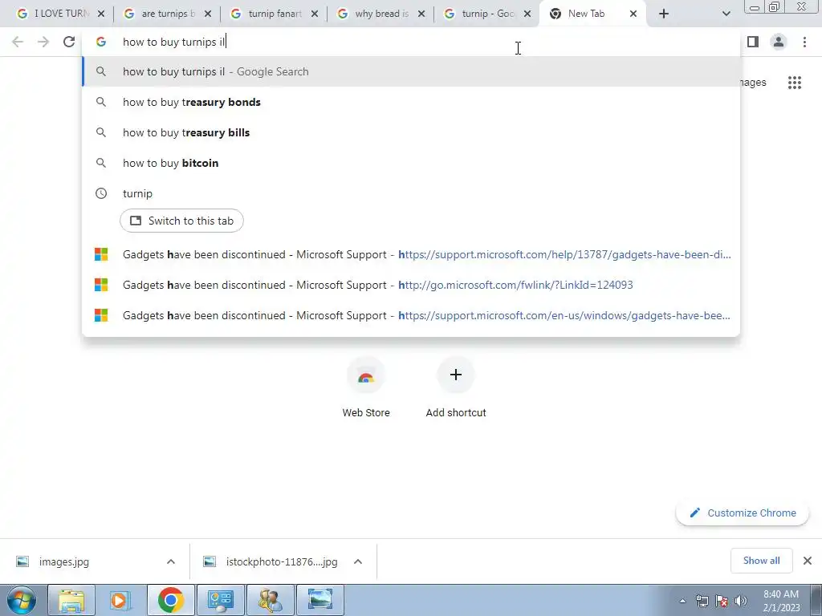Show hidden system tray icons
Image resolution: width=822 pixels, height=616 pixels.
pos(682,602)
